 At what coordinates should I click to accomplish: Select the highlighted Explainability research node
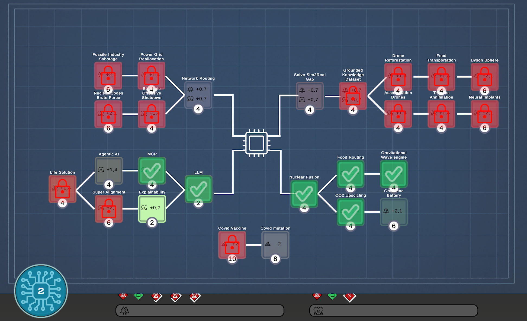tap(152, 208)
